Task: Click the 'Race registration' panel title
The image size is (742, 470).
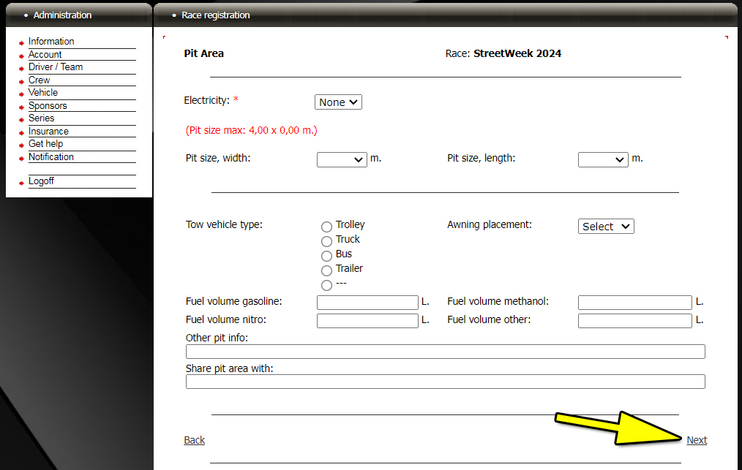Action: pos(216,15)
